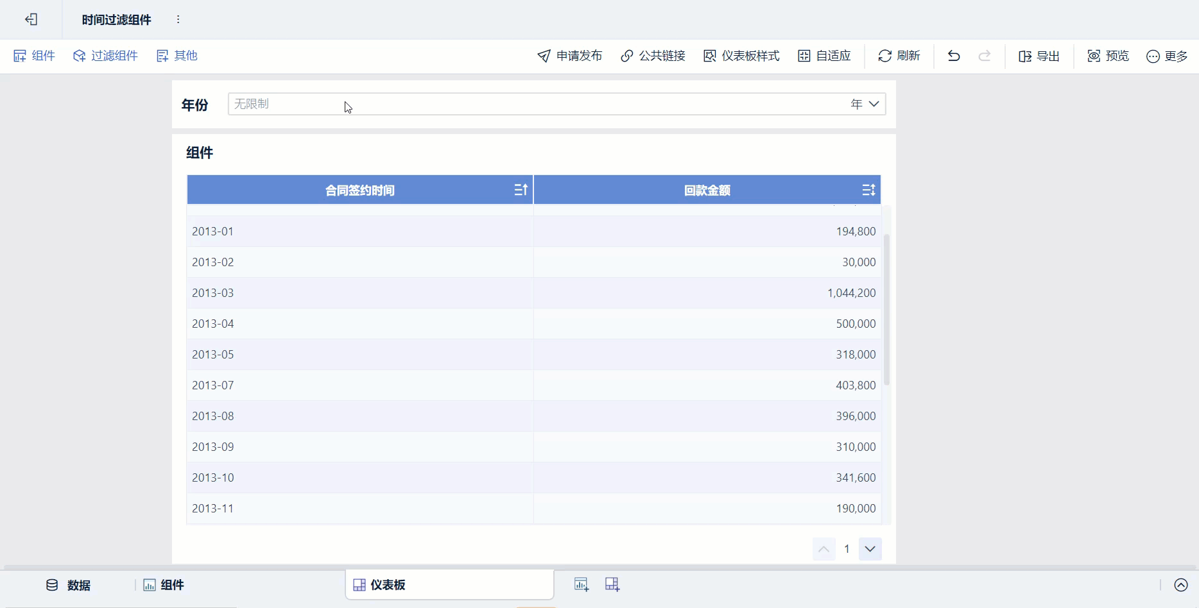The width and height of the screenshot is (1199, 608).
Task: Click the undo arrow icon
Action: tap(954, 56)
